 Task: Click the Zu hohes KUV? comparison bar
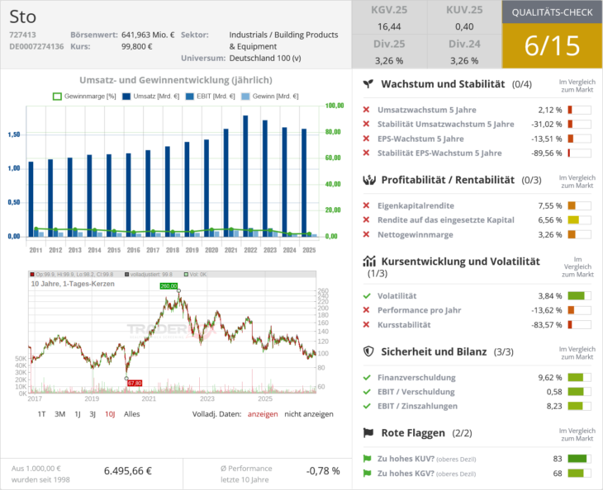click(x=579, y=459)
